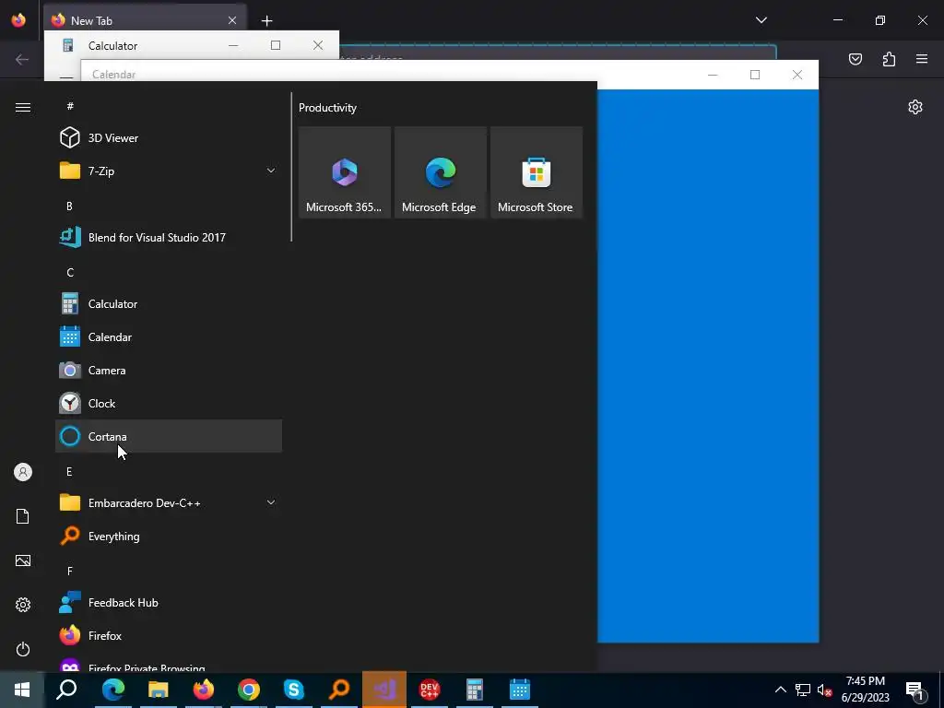Click the C letter section header
The height and width of the screenshot is (708, 944).
pyautogui.click(x=70, y=273)
